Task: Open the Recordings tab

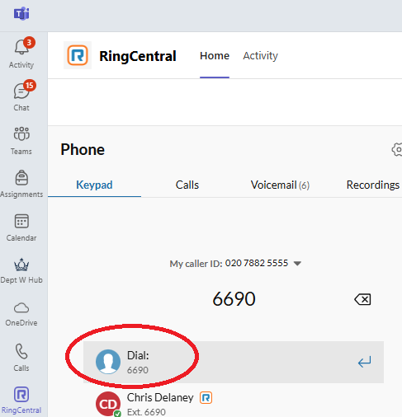Action: point(373,185)
